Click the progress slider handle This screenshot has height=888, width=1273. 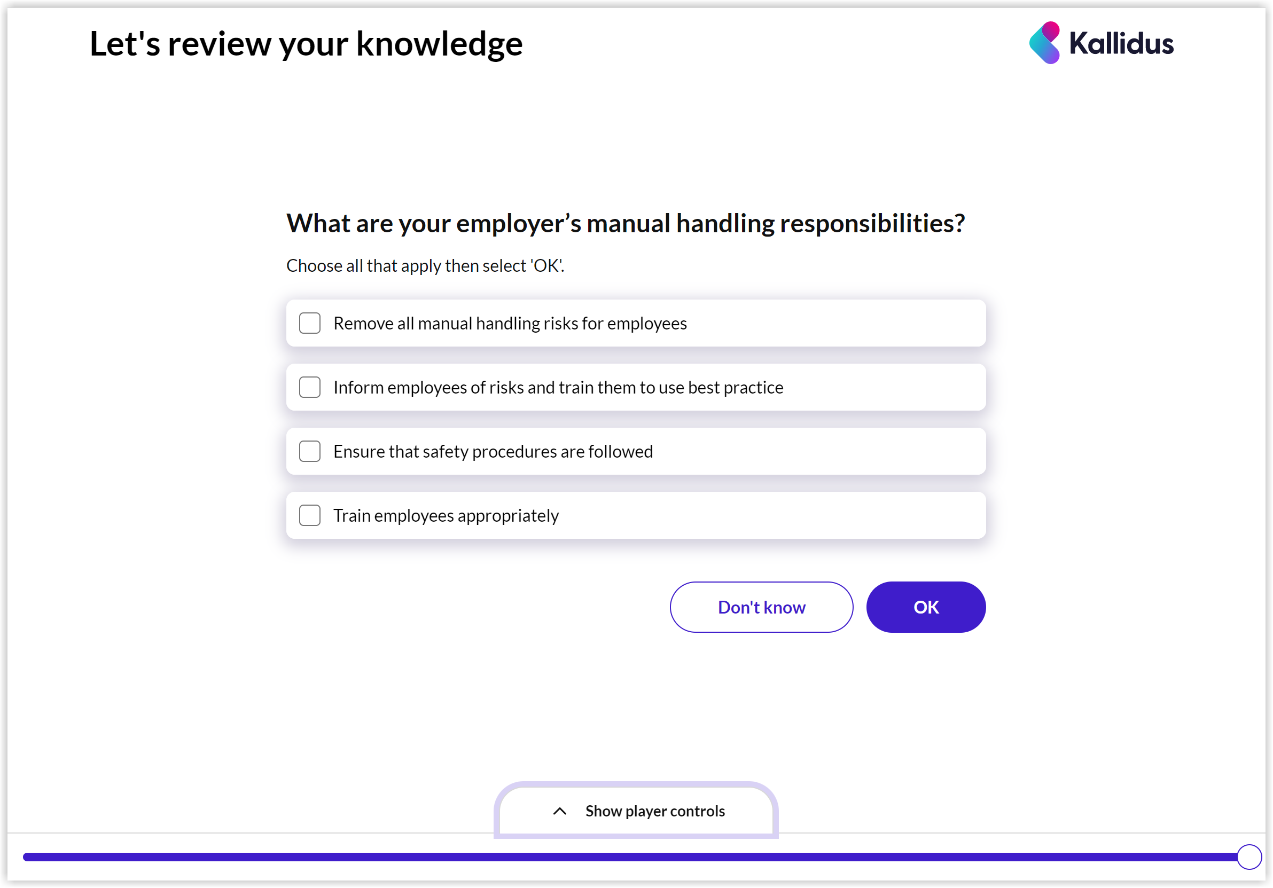click(x=1248, y=857)
